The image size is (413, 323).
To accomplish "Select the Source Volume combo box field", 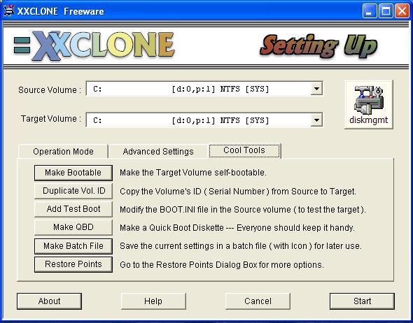I will point(204,89).
